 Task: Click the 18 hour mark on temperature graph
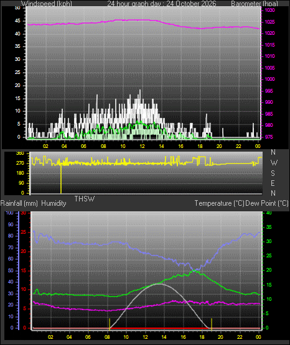pyautogui.click(x=202, y=337)
